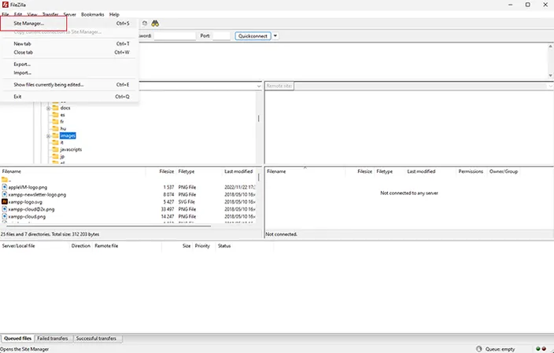The height and width of the screenshot is (353, 554).
Task: Click the local tree vertical scrollbar thumb
Action: pyautogui.click(x=259, y=119)
